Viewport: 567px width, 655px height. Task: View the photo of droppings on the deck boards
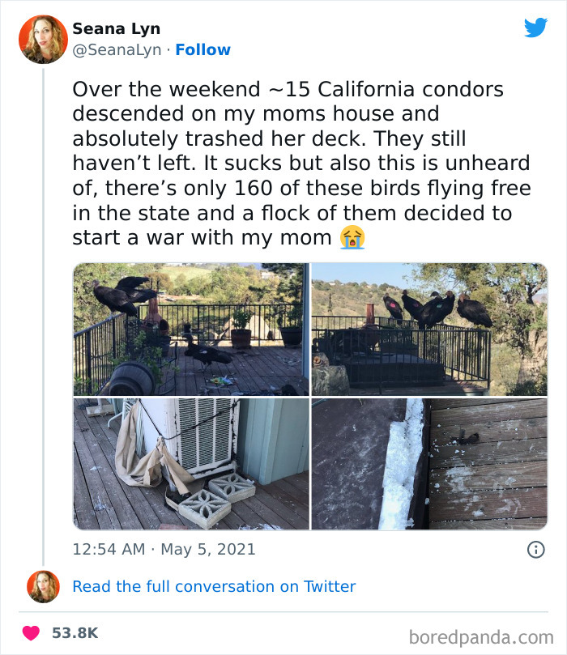429,464
